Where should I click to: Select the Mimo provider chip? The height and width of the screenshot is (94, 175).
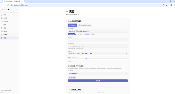click(x=87, y=34)
